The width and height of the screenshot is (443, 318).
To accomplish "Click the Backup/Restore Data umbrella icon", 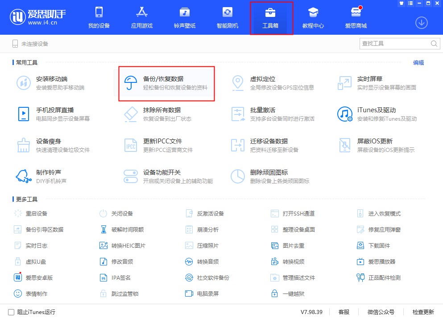I will click(x=131, y=83).
